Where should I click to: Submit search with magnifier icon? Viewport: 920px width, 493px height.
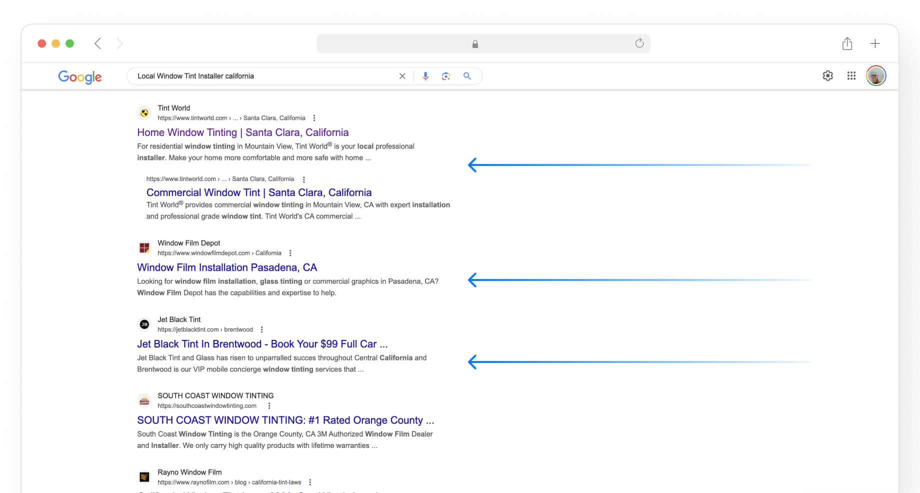tap(467, 76)
